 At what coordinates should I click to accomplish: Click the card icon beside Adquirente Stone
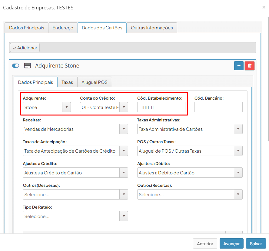[27, 65]
